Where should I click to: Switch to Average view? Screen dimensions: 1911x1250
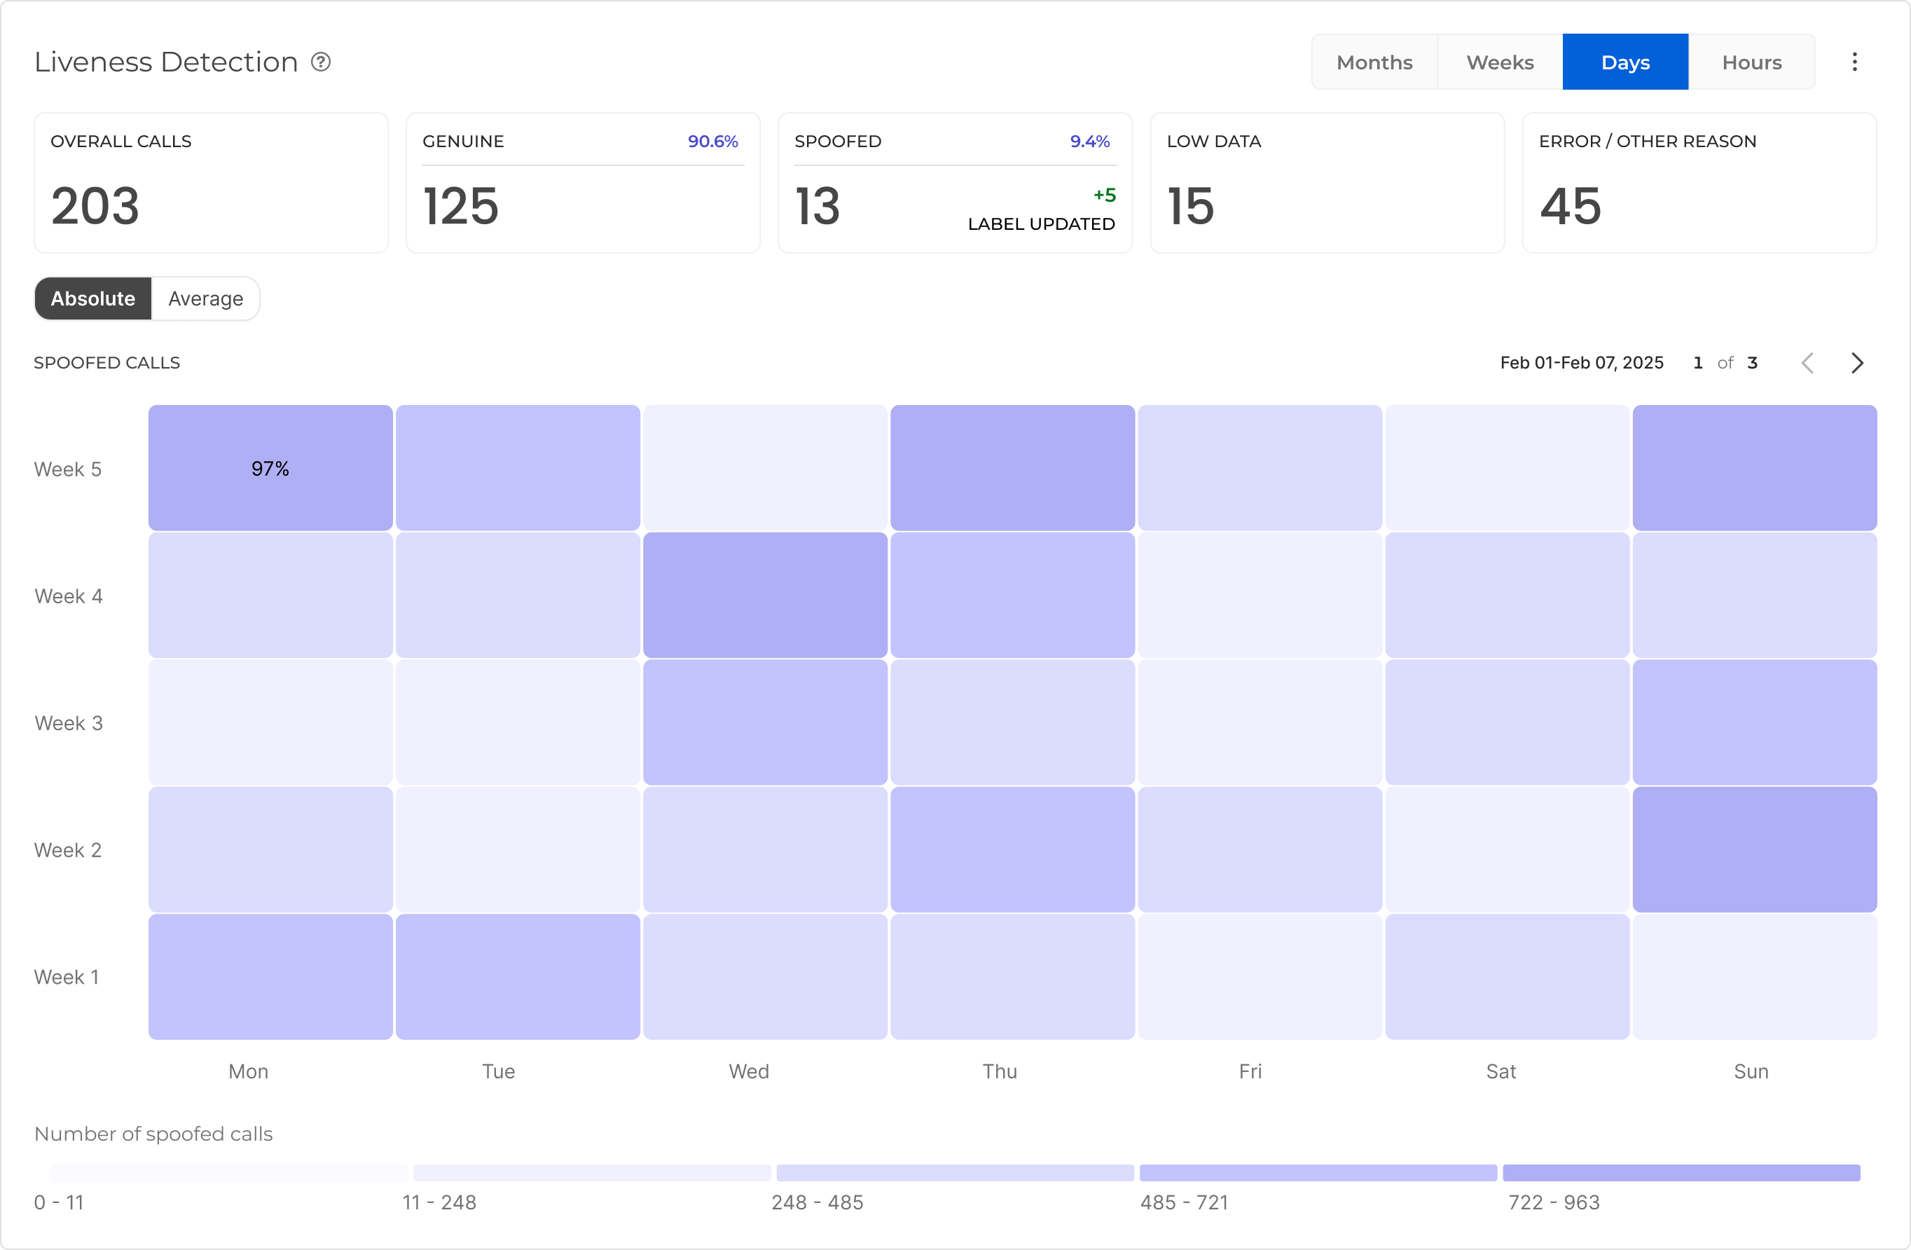(205, 299)
